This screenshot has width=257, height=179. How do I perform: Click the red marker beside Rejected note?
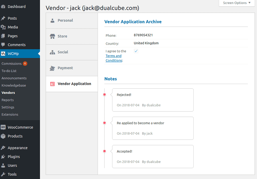(x=105, y=95)
